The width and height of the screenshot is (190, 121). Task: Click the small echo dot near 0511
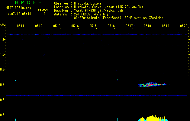coord(15,80)
